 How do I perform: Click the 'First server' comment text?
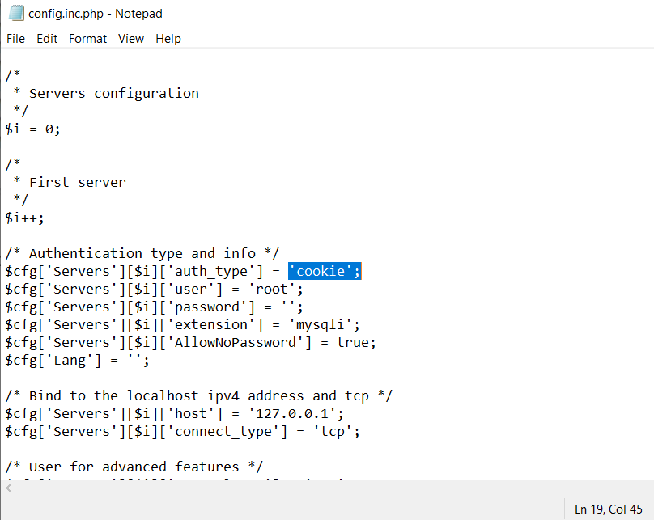tap(77, 182)
